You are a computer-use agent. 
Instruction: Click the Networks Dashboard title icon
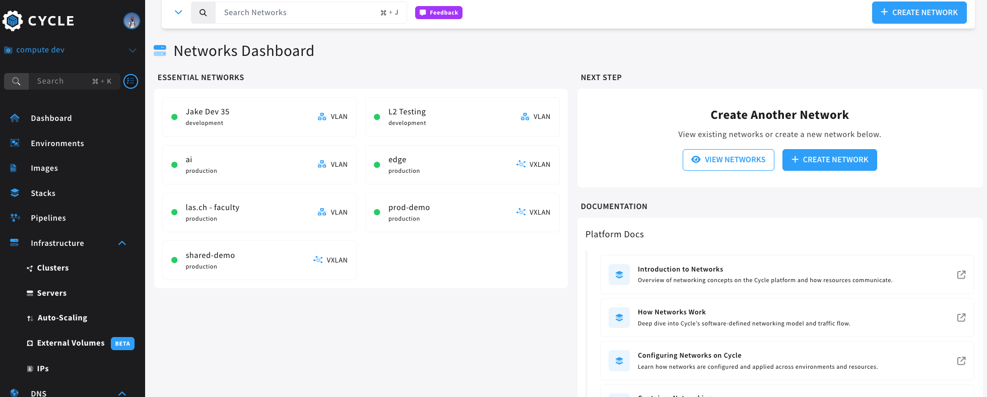click(160, 50)
